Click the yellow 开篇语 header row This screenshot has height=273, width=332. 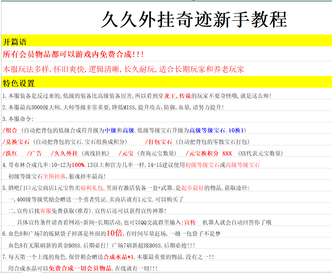167,41
